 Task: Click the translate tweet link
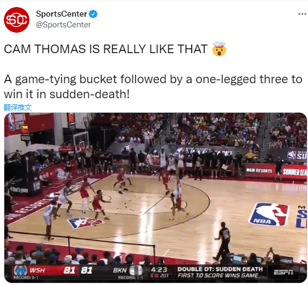pyautogui.click(x=18, y=107)
